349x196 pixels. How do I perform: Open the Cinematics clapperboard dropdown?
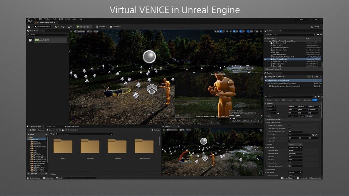coord(69,27)
